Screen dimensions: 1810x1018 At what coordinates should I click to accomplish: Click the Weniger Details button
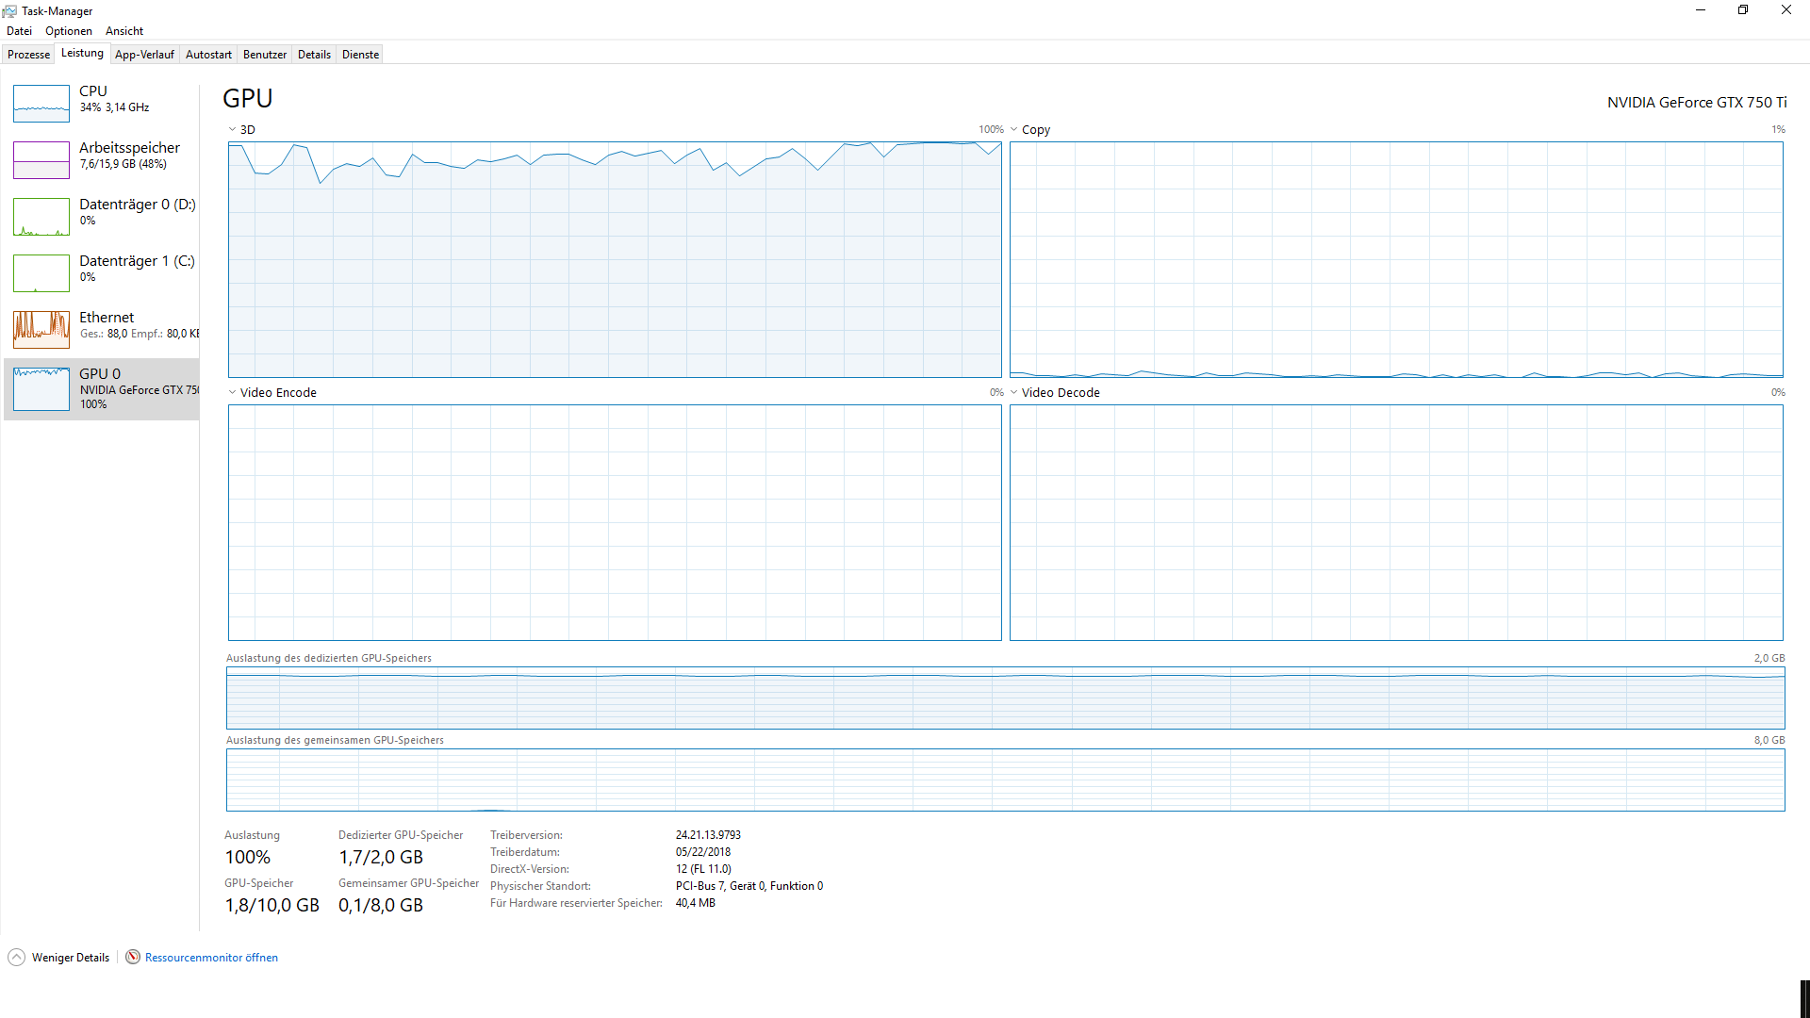click(x=70, y=958)
